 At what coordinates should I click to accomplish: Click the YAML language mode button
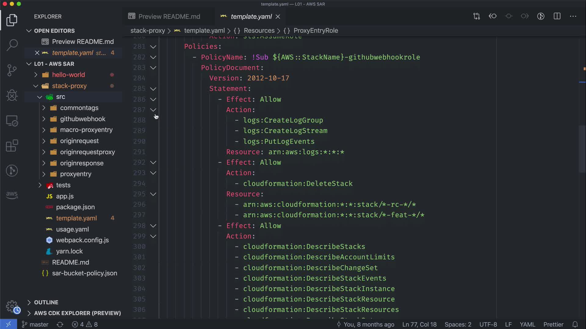click(527, 324)
